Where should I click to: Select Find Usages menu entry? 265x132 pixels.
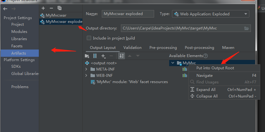(224, 82)
